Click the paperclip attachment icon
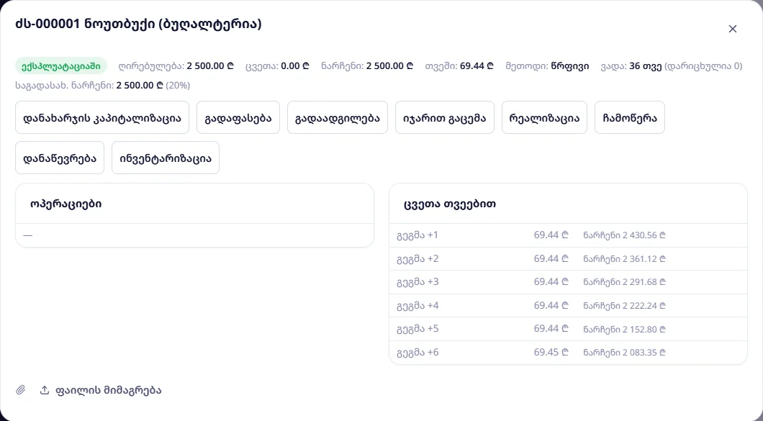This screenshot has height=421, width=763. click(x=20, y=390)
